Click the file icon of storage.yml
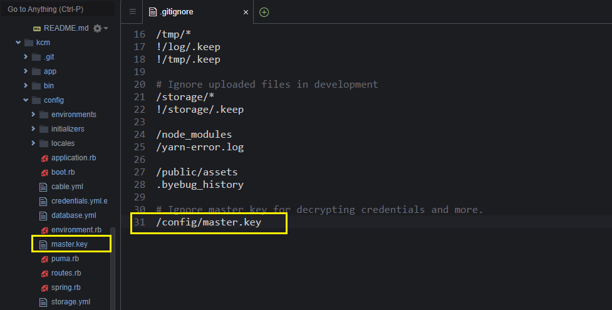 pyautogui.click(x=43, y=302)
